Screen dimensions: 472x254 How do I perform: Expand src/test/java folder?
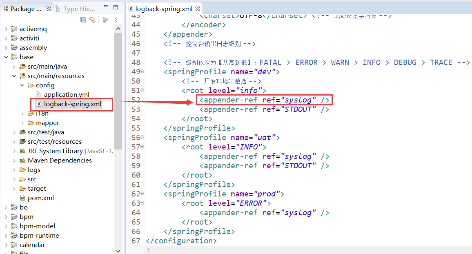click(x=14, y=132)
